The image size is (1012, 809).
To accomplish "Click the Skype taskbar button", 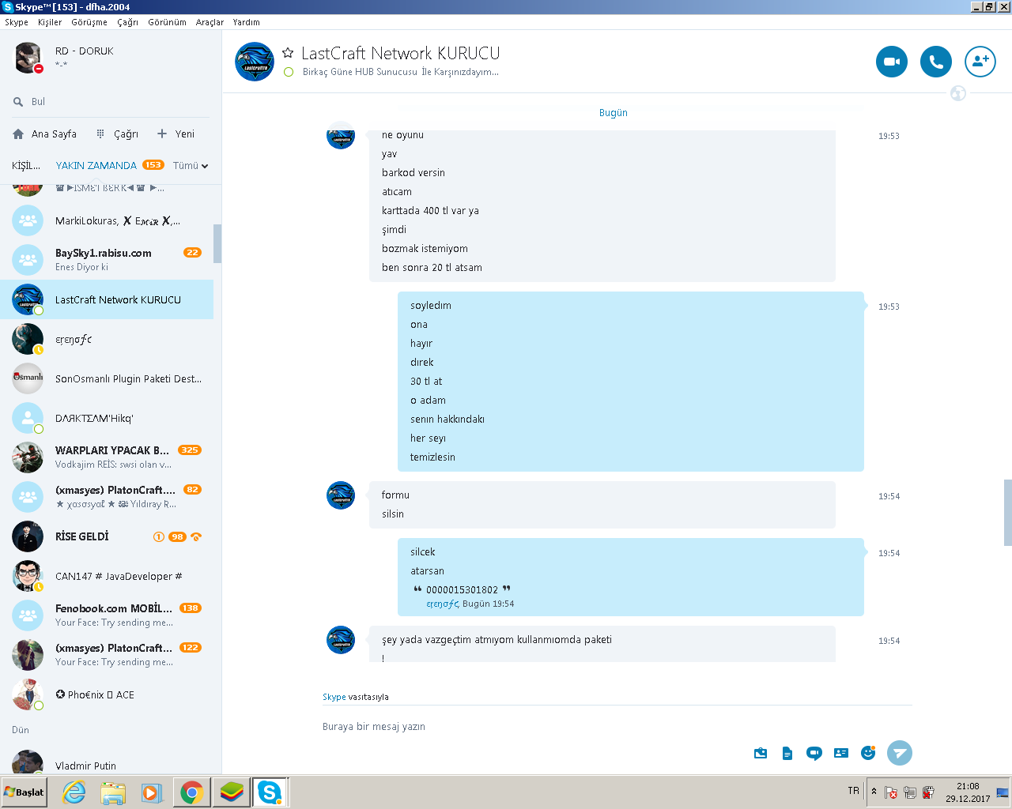I will tap(270, 792).
